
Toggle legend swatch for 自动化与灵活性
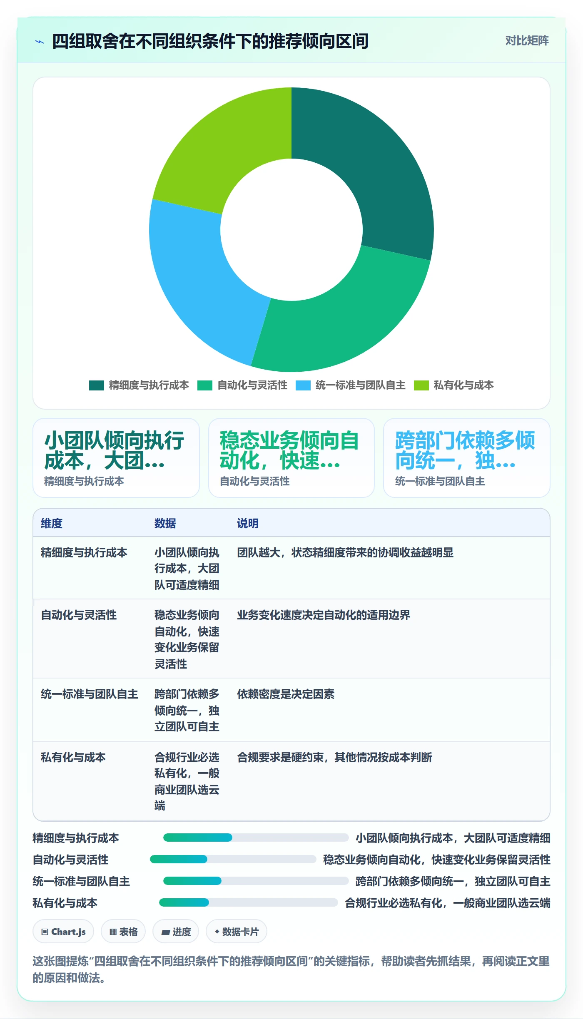[204, 385]
